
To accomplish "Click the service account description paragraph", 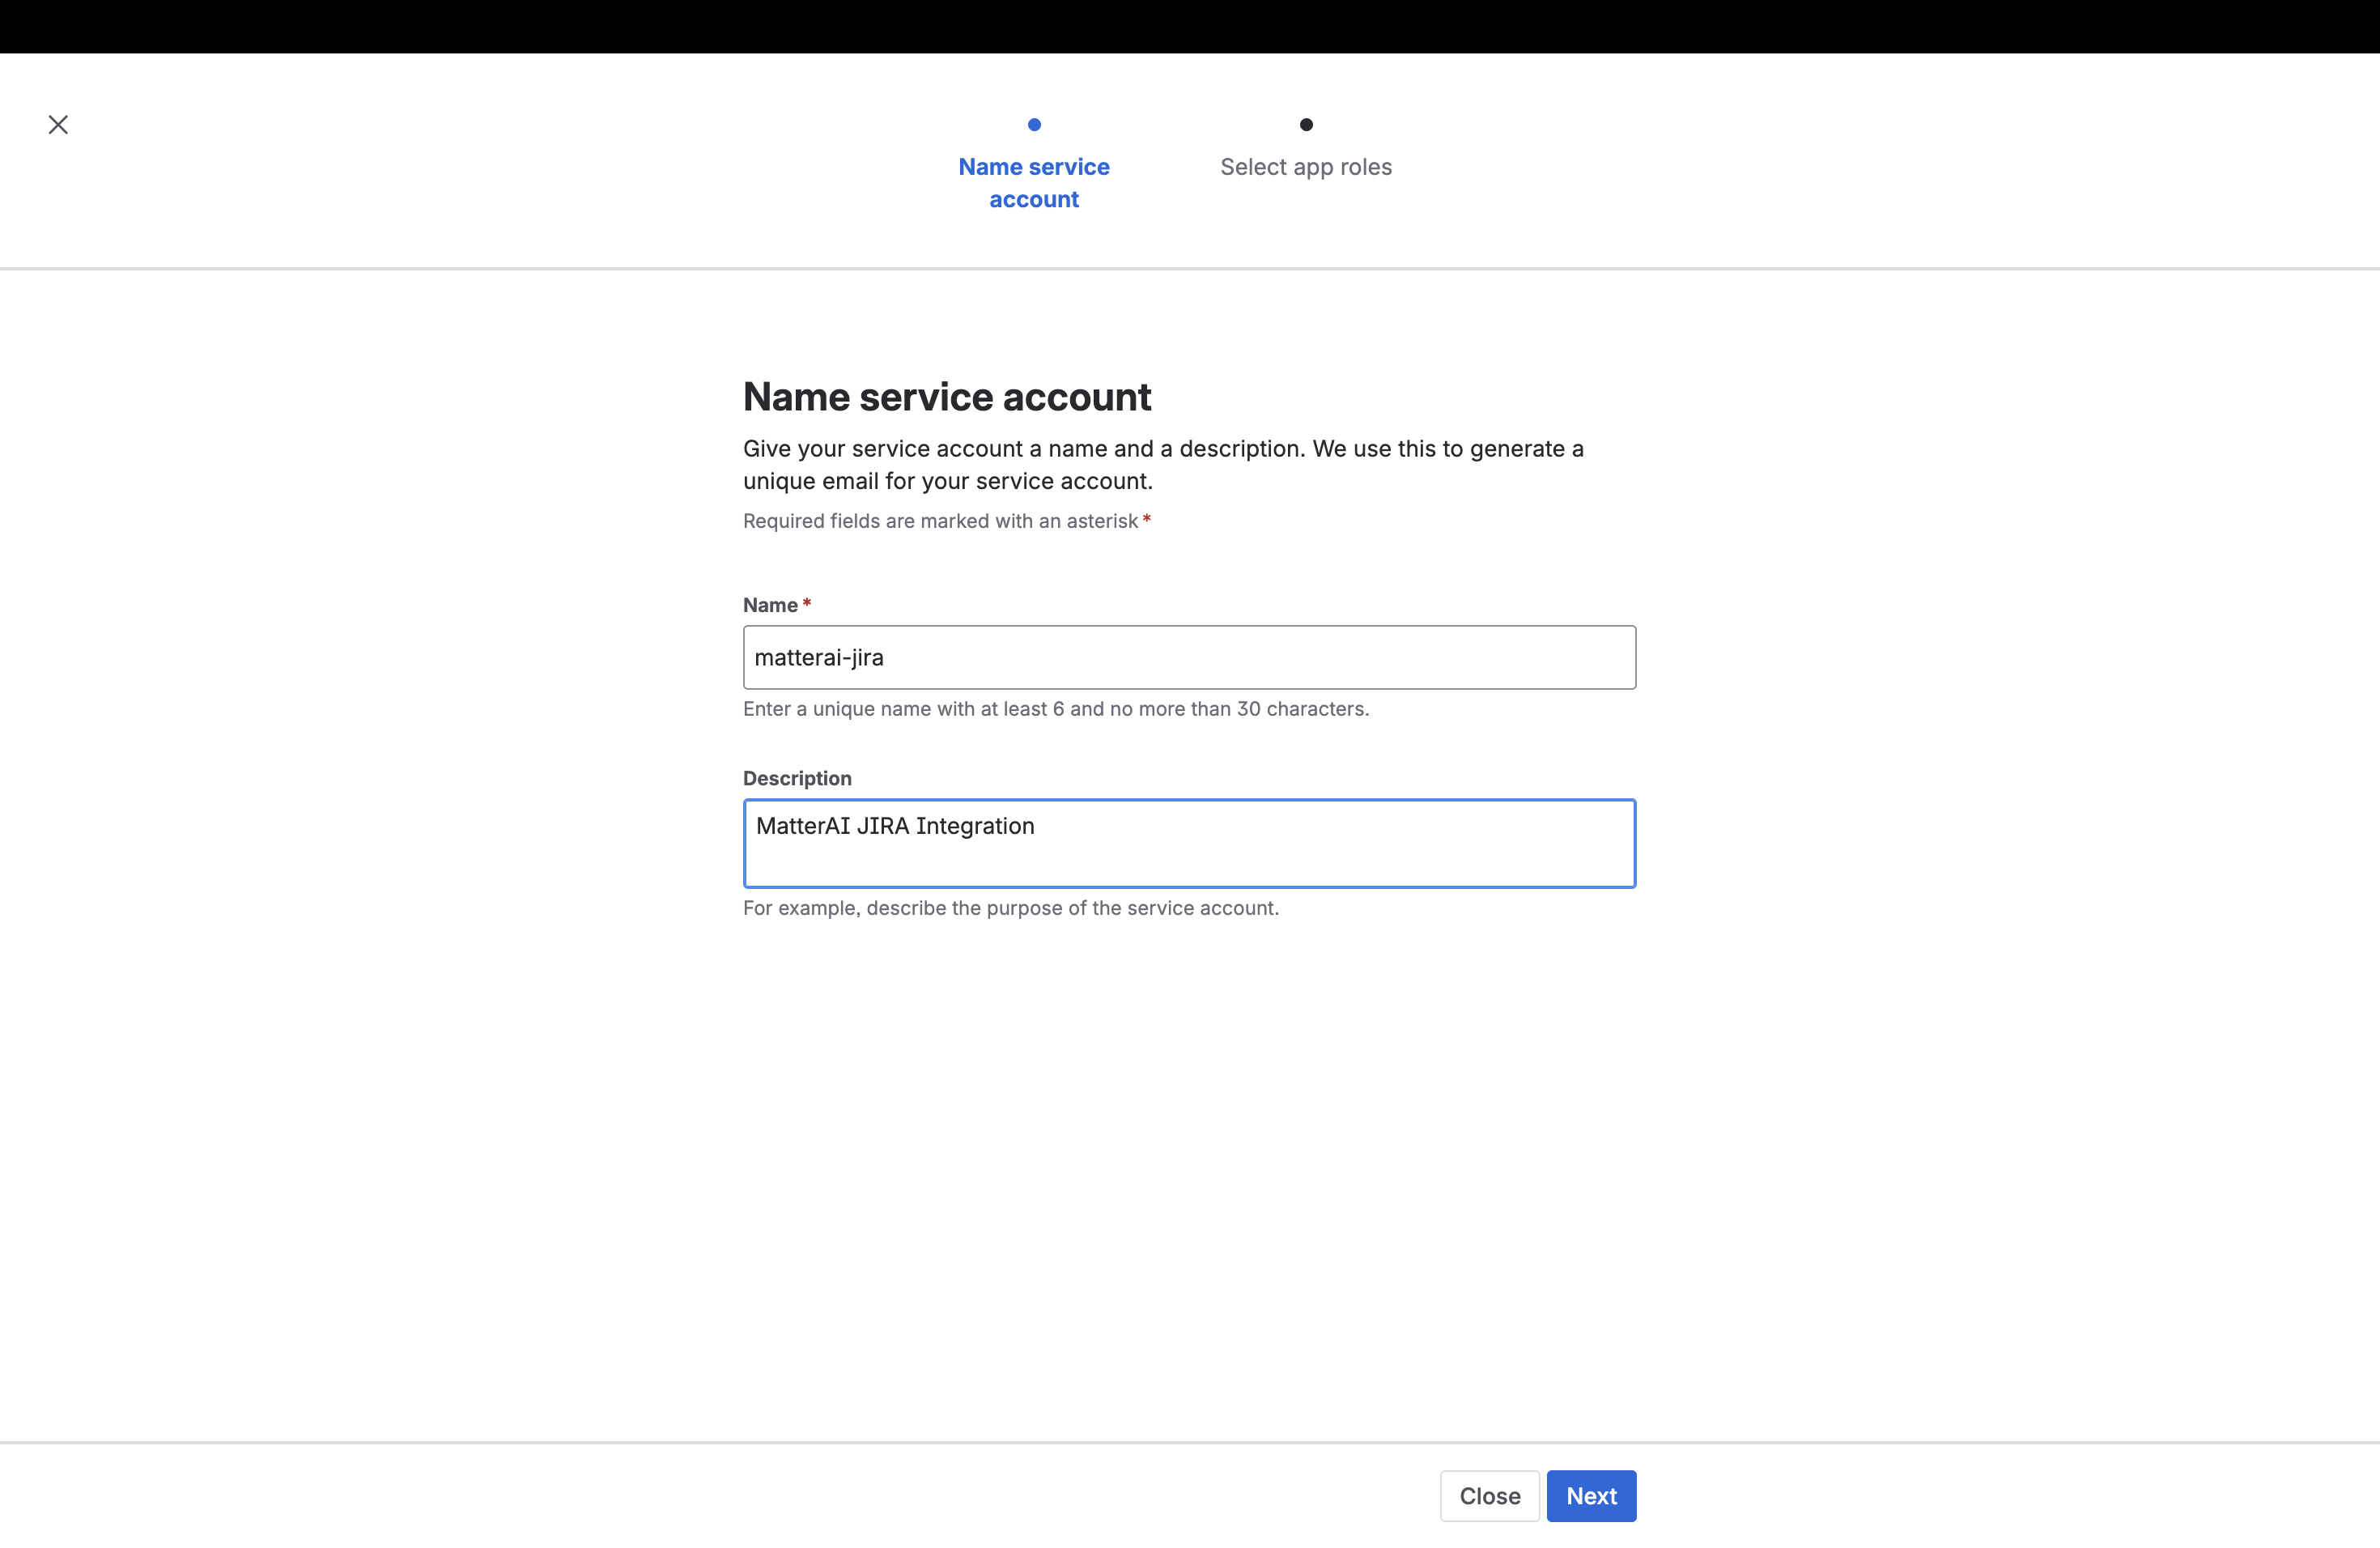I will 1163,465.
